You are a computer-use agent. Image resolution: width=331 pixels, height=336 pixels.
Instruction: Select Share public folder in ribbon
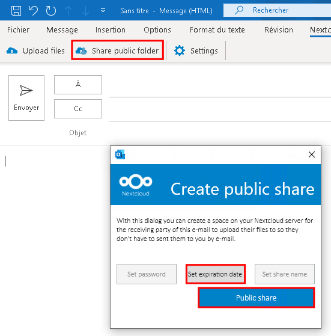(117, 50)
